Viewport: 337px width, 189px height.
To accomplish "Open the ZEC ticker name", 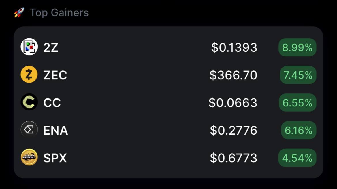I will [55, 75].
